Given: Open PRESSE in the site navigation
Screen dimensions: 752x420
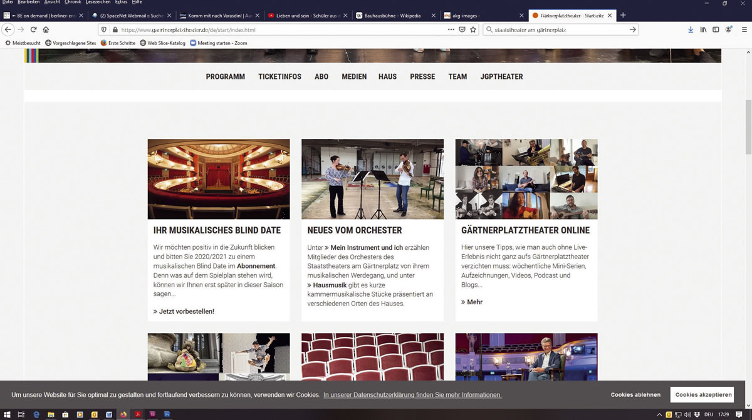Looking at the screenshot, I should click(422, 76).
